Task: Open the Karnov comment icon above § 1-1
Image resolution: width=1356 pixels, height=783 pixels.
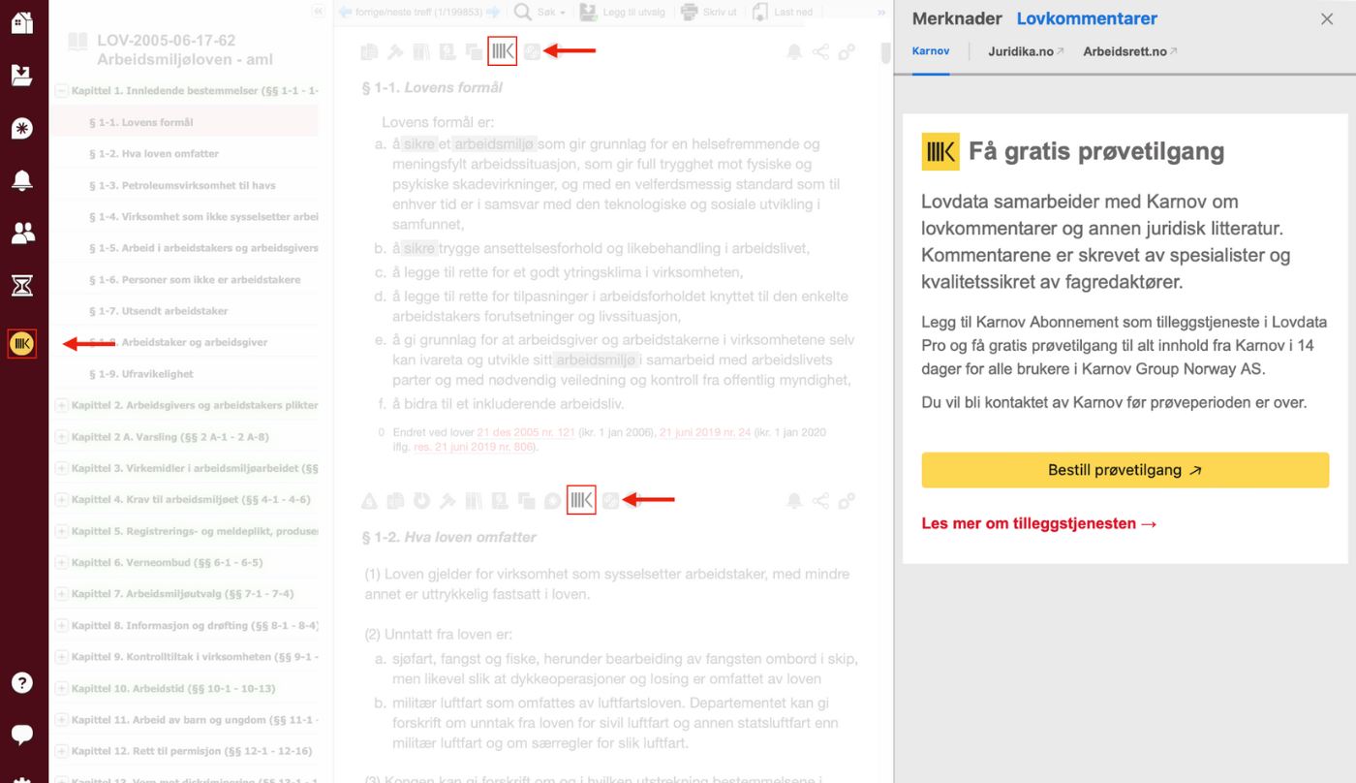Action: pos(502,51)
